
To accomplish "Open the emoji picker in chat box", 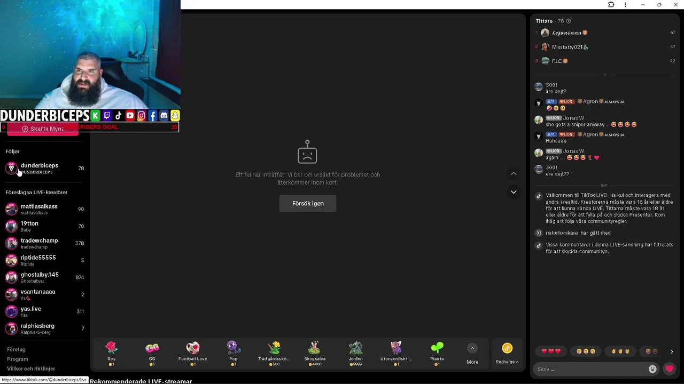I will coord(652,369).
